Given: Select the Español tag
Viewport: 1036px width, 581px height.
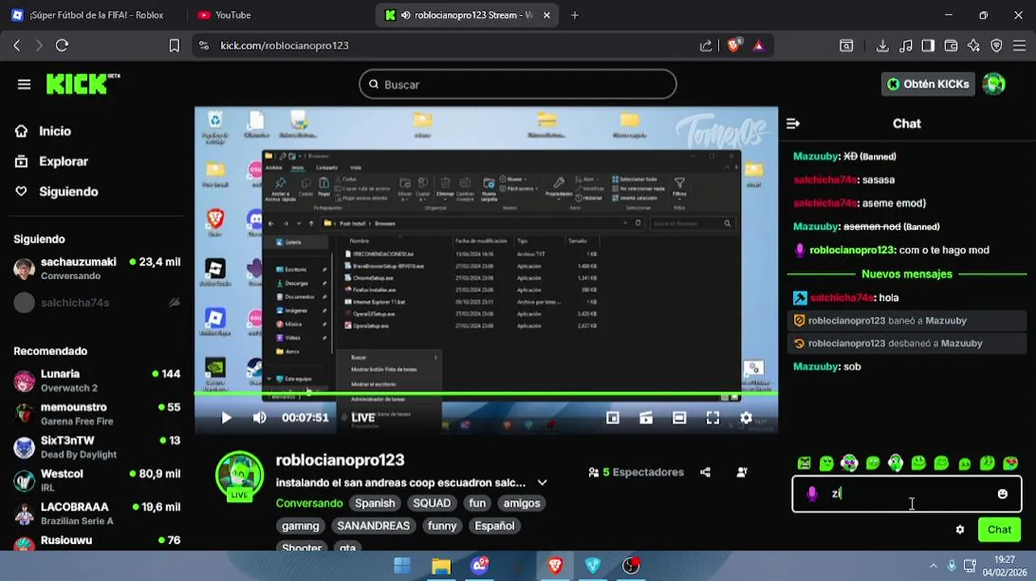Looking at the screenshot, I should (495, 525).
